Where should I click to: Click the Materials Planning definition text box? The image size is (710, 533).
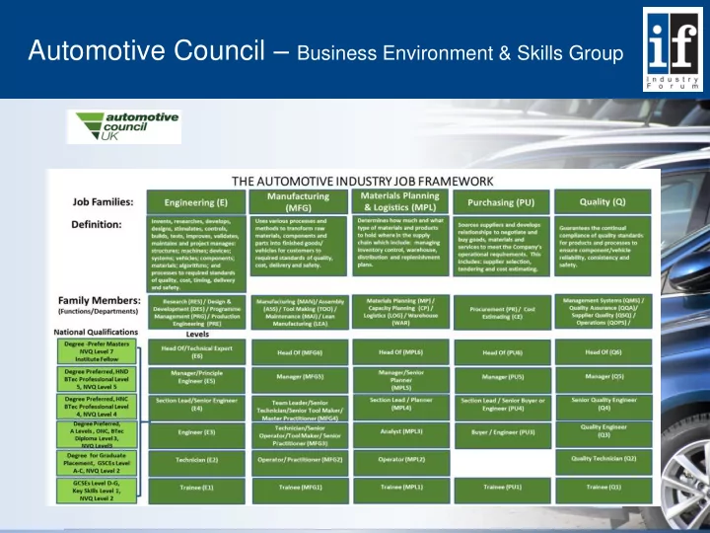pos(400,246)
